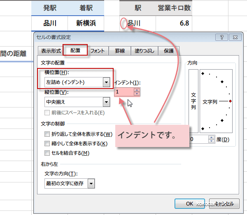Click the 間の距離 heading text
Image resolution: width=247 pixels, height=215 pixels.
pos(13,54)
